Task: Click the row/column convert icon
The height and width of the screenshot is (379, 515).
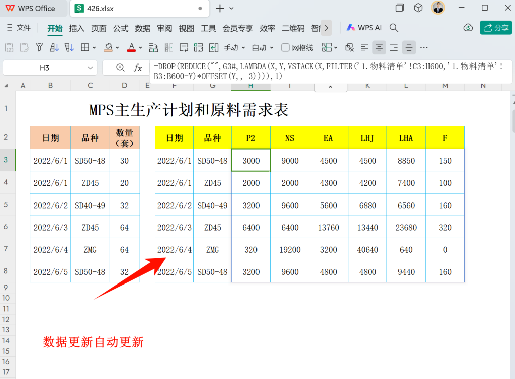Action: (x=153, y=48)
